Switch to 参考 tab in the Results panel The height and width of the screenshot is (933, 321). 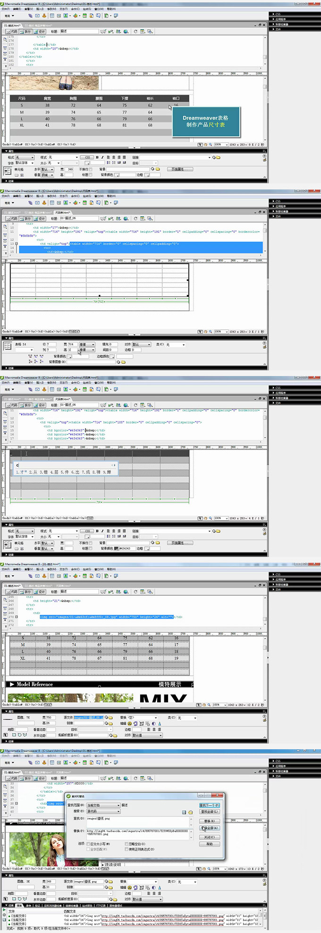(29, 905)
